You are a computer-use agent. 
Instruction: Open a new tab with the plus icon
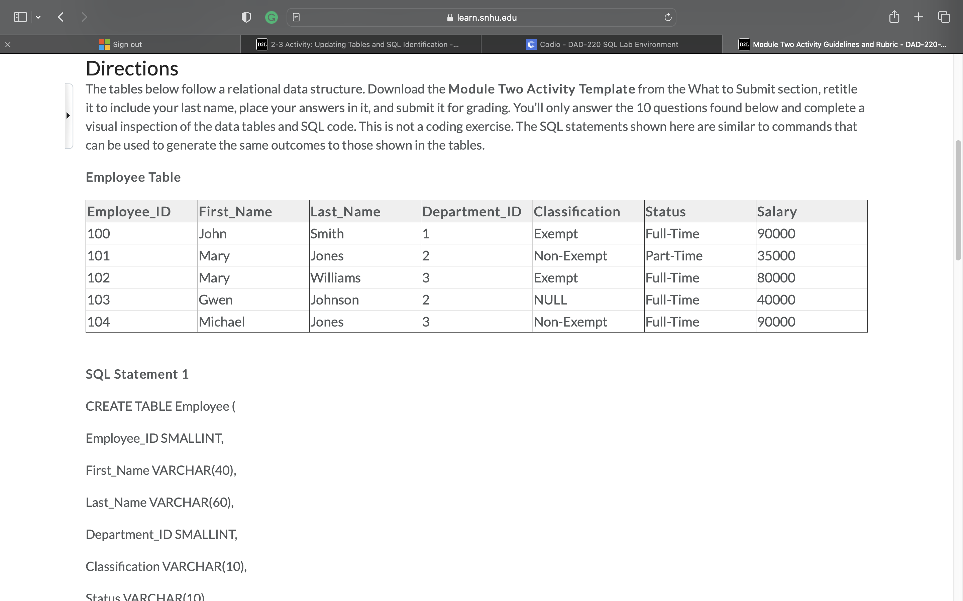click(x=919, y=17)
